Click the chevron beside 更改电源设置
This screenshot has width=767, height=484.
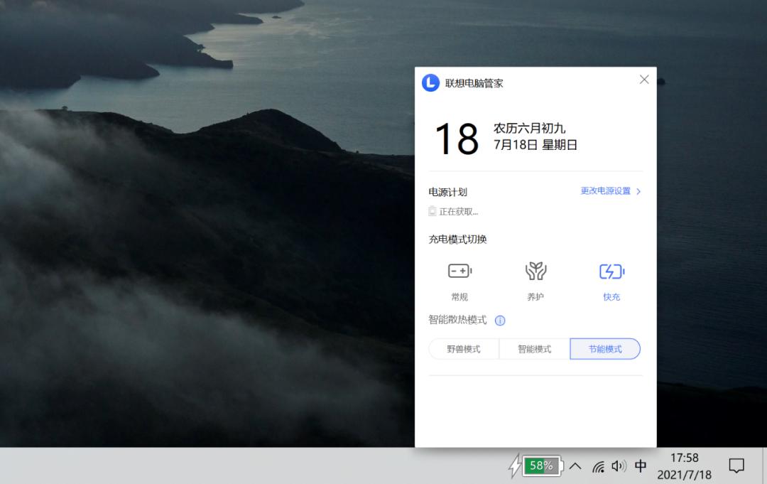click(638, 191)
